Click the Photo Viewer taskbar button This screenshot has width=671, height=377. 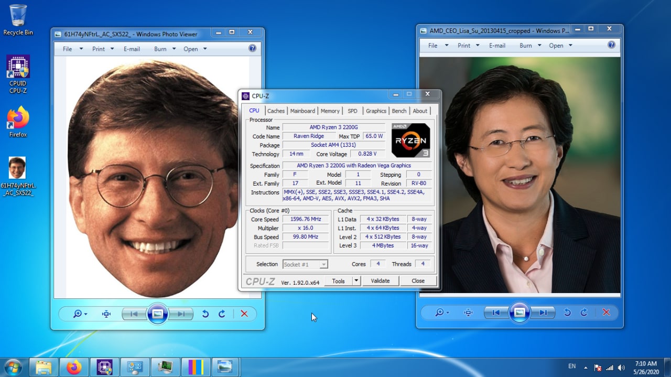click(225, 367)
